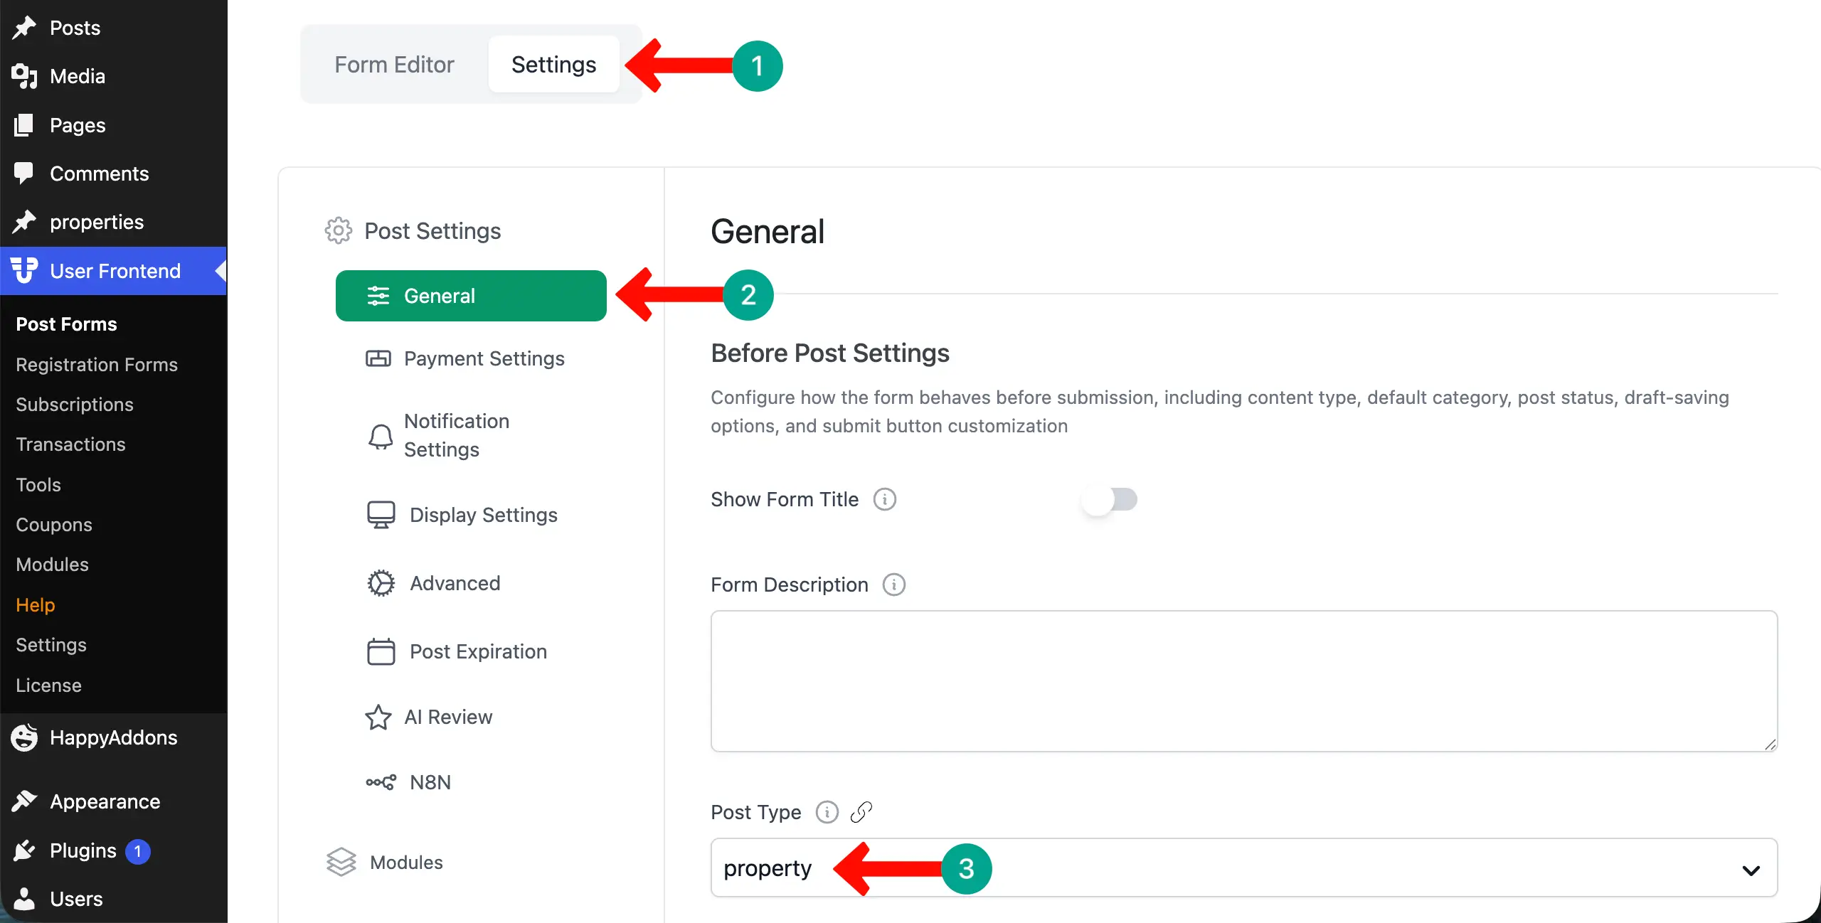This screenshot has height=923, width=1821.
Task: Open Notification Settings section
Action: click(471, 435)
